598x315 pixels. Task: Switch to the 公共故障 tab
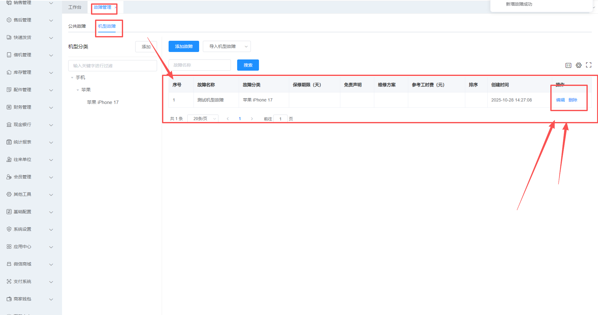coord(77,26)
